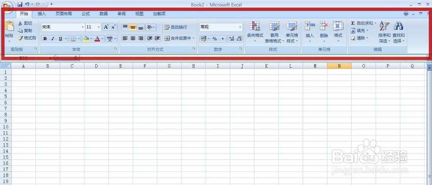The image size is (432, 185).
Task: Click the 变 phonetic guide icon
Action: [x=110, y=38]
